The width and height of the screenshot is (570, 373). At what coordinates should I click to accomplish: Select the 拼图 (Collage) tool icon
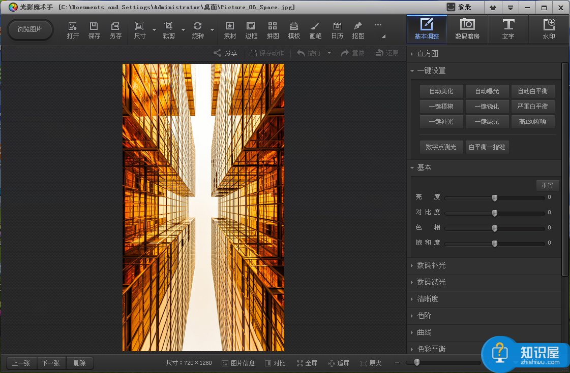[273, 29]
